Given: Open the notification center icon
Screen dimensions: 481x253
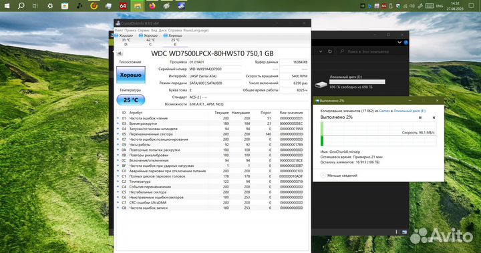Looking at the screenshot, I should coord(471,6).
